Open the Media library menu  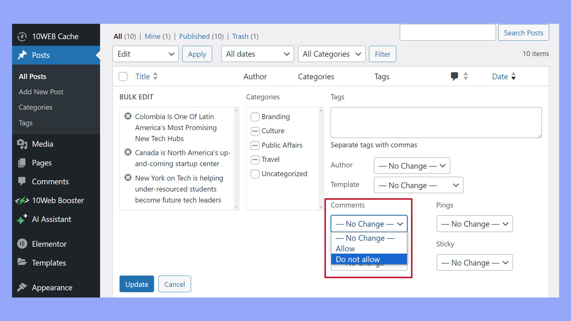point(42,144)
